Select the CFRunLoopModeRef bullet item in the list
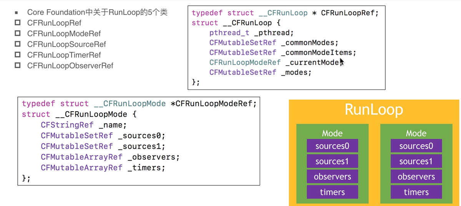The width and height of the screenshot is (461, 206). 64,34
